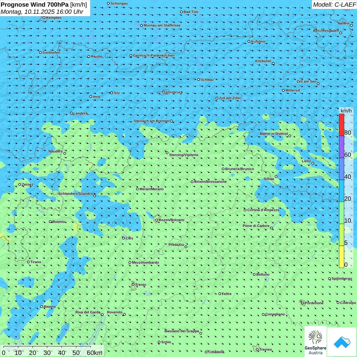The image size is (357, 357).
Task: Click the Steinach am Brenner label
Action: tap(151, 121)
